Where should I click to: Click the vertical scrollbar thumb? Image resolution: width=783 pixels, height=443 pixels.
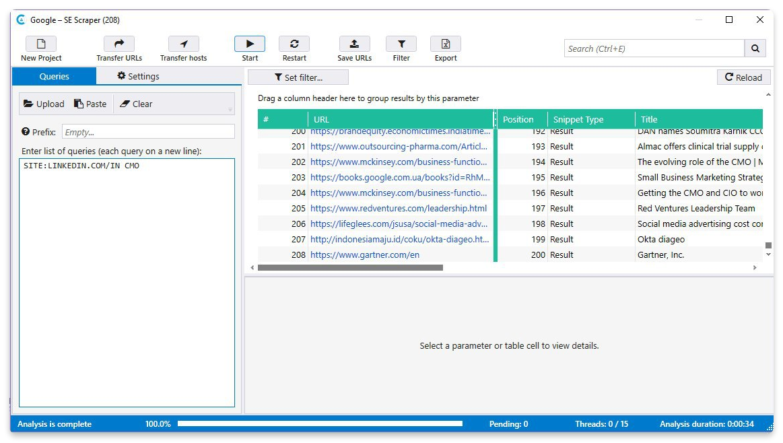pyautogui.click(x=768, y=245)
